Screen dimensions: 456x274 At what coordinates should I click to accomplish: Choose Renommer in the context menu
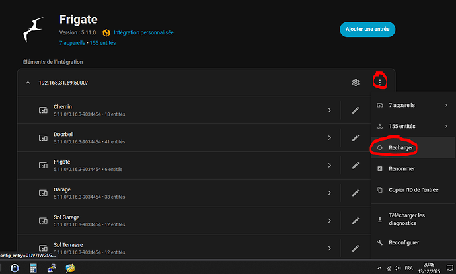pos(402,169)
